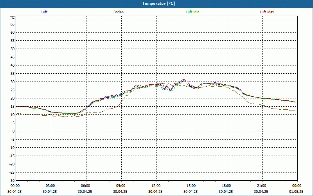
Task: Click the green Luft Min legend label
Action: coord(192,12)
